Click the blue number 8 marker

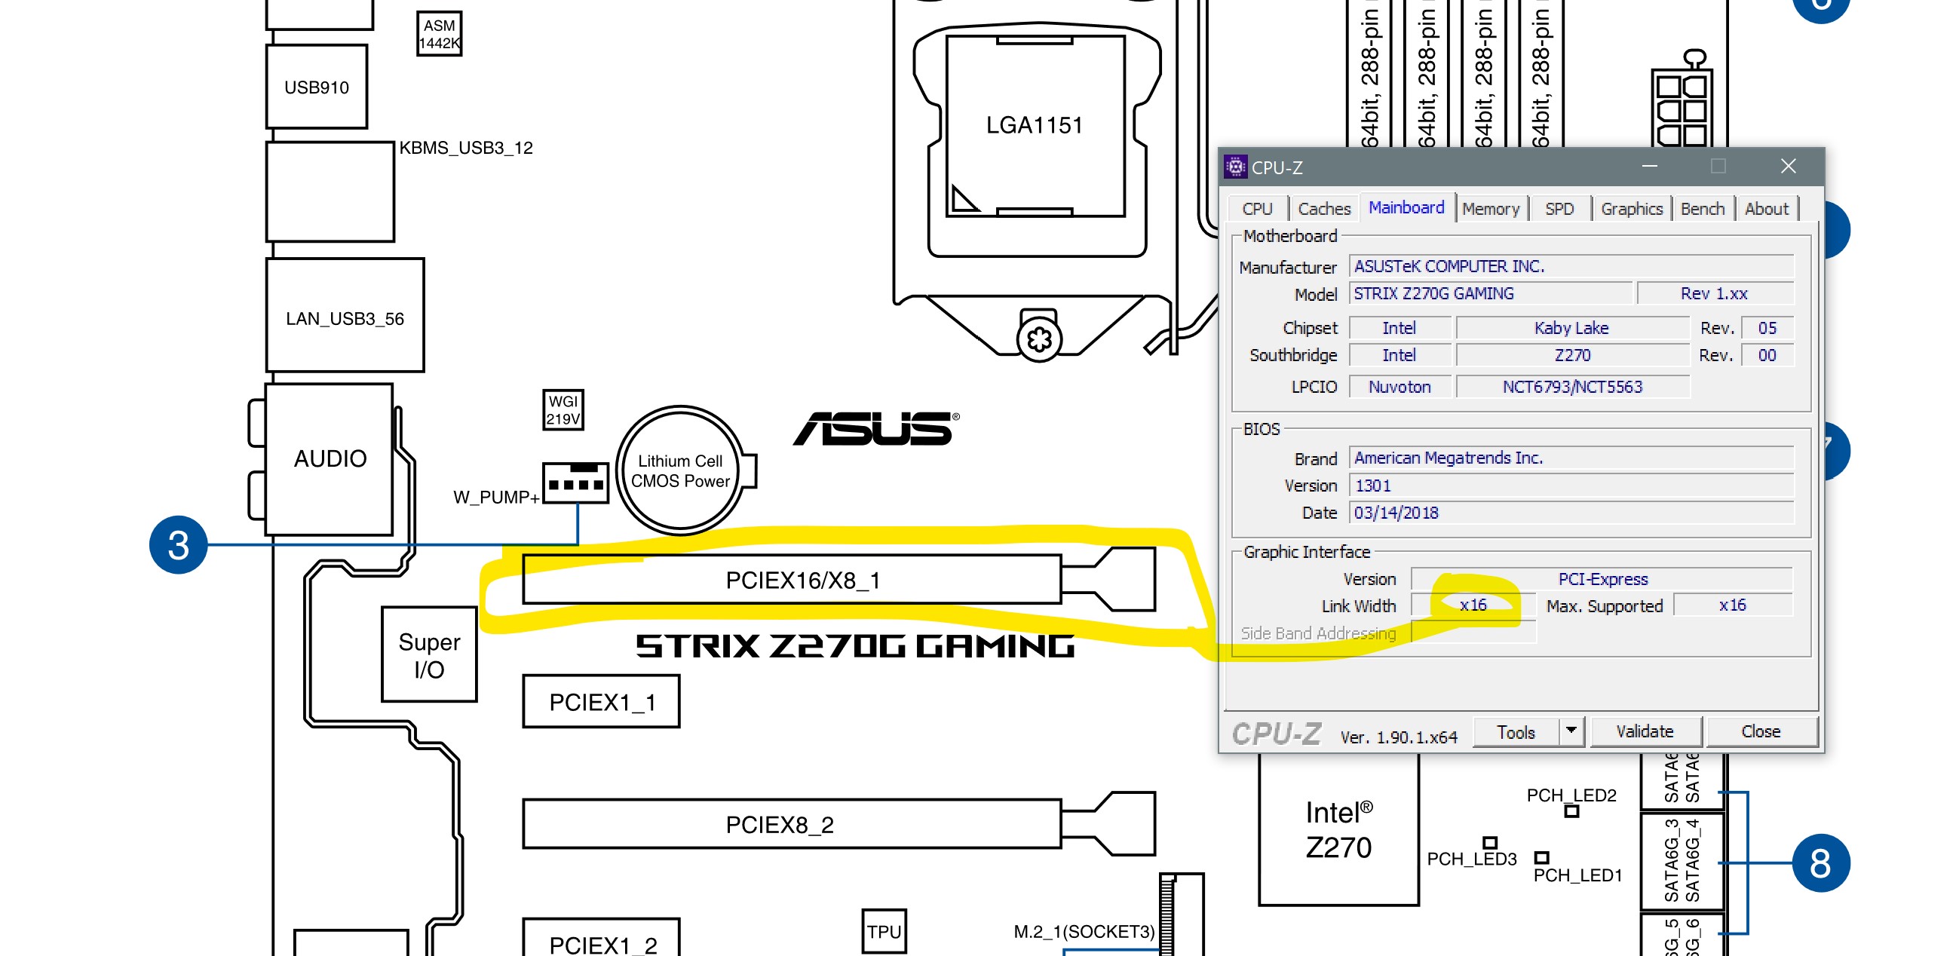click(1820, 863)
